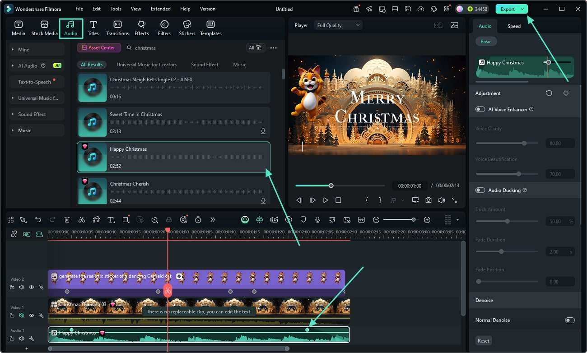The width and height of the screenshot is (587, 353).
Task: Open the Titles panel
Action: point(93,28)
